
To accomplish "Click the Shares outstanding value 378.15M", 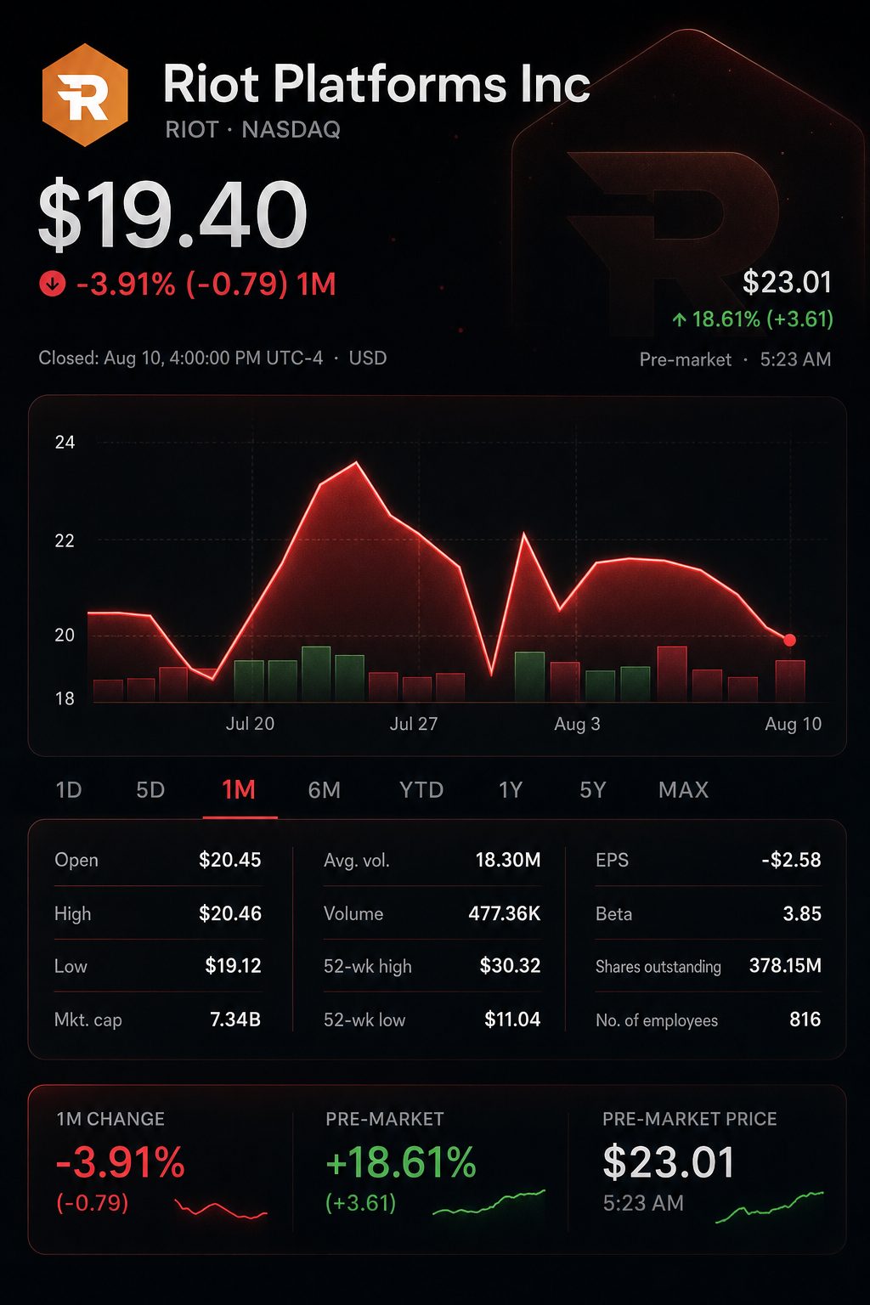I will pos(785,966).
